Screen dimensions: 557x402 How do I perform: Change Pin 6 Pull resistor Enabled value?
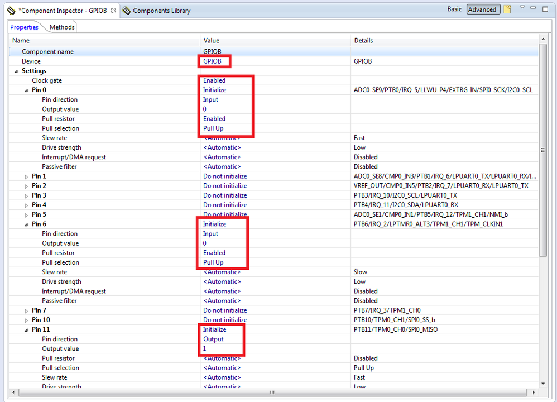214,253
